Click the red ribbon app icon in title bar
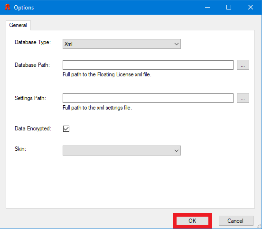This screenshot has height=229, width=262. pyautogui.click(x=7, y=7)
